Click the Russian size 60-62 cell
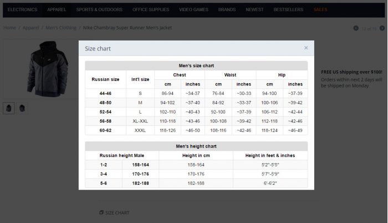This screenshot has width=388, height=223. point(105,130)
